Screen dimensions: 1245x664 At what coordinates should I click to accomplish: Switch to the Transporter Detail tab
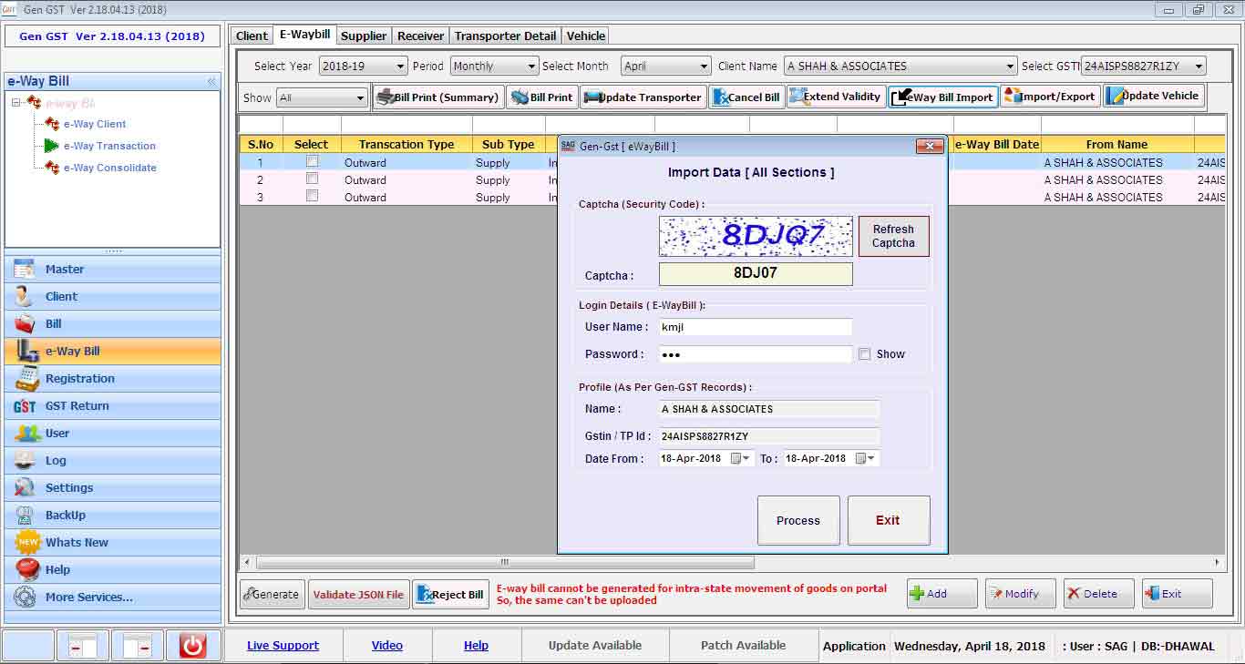pos(505,36)
